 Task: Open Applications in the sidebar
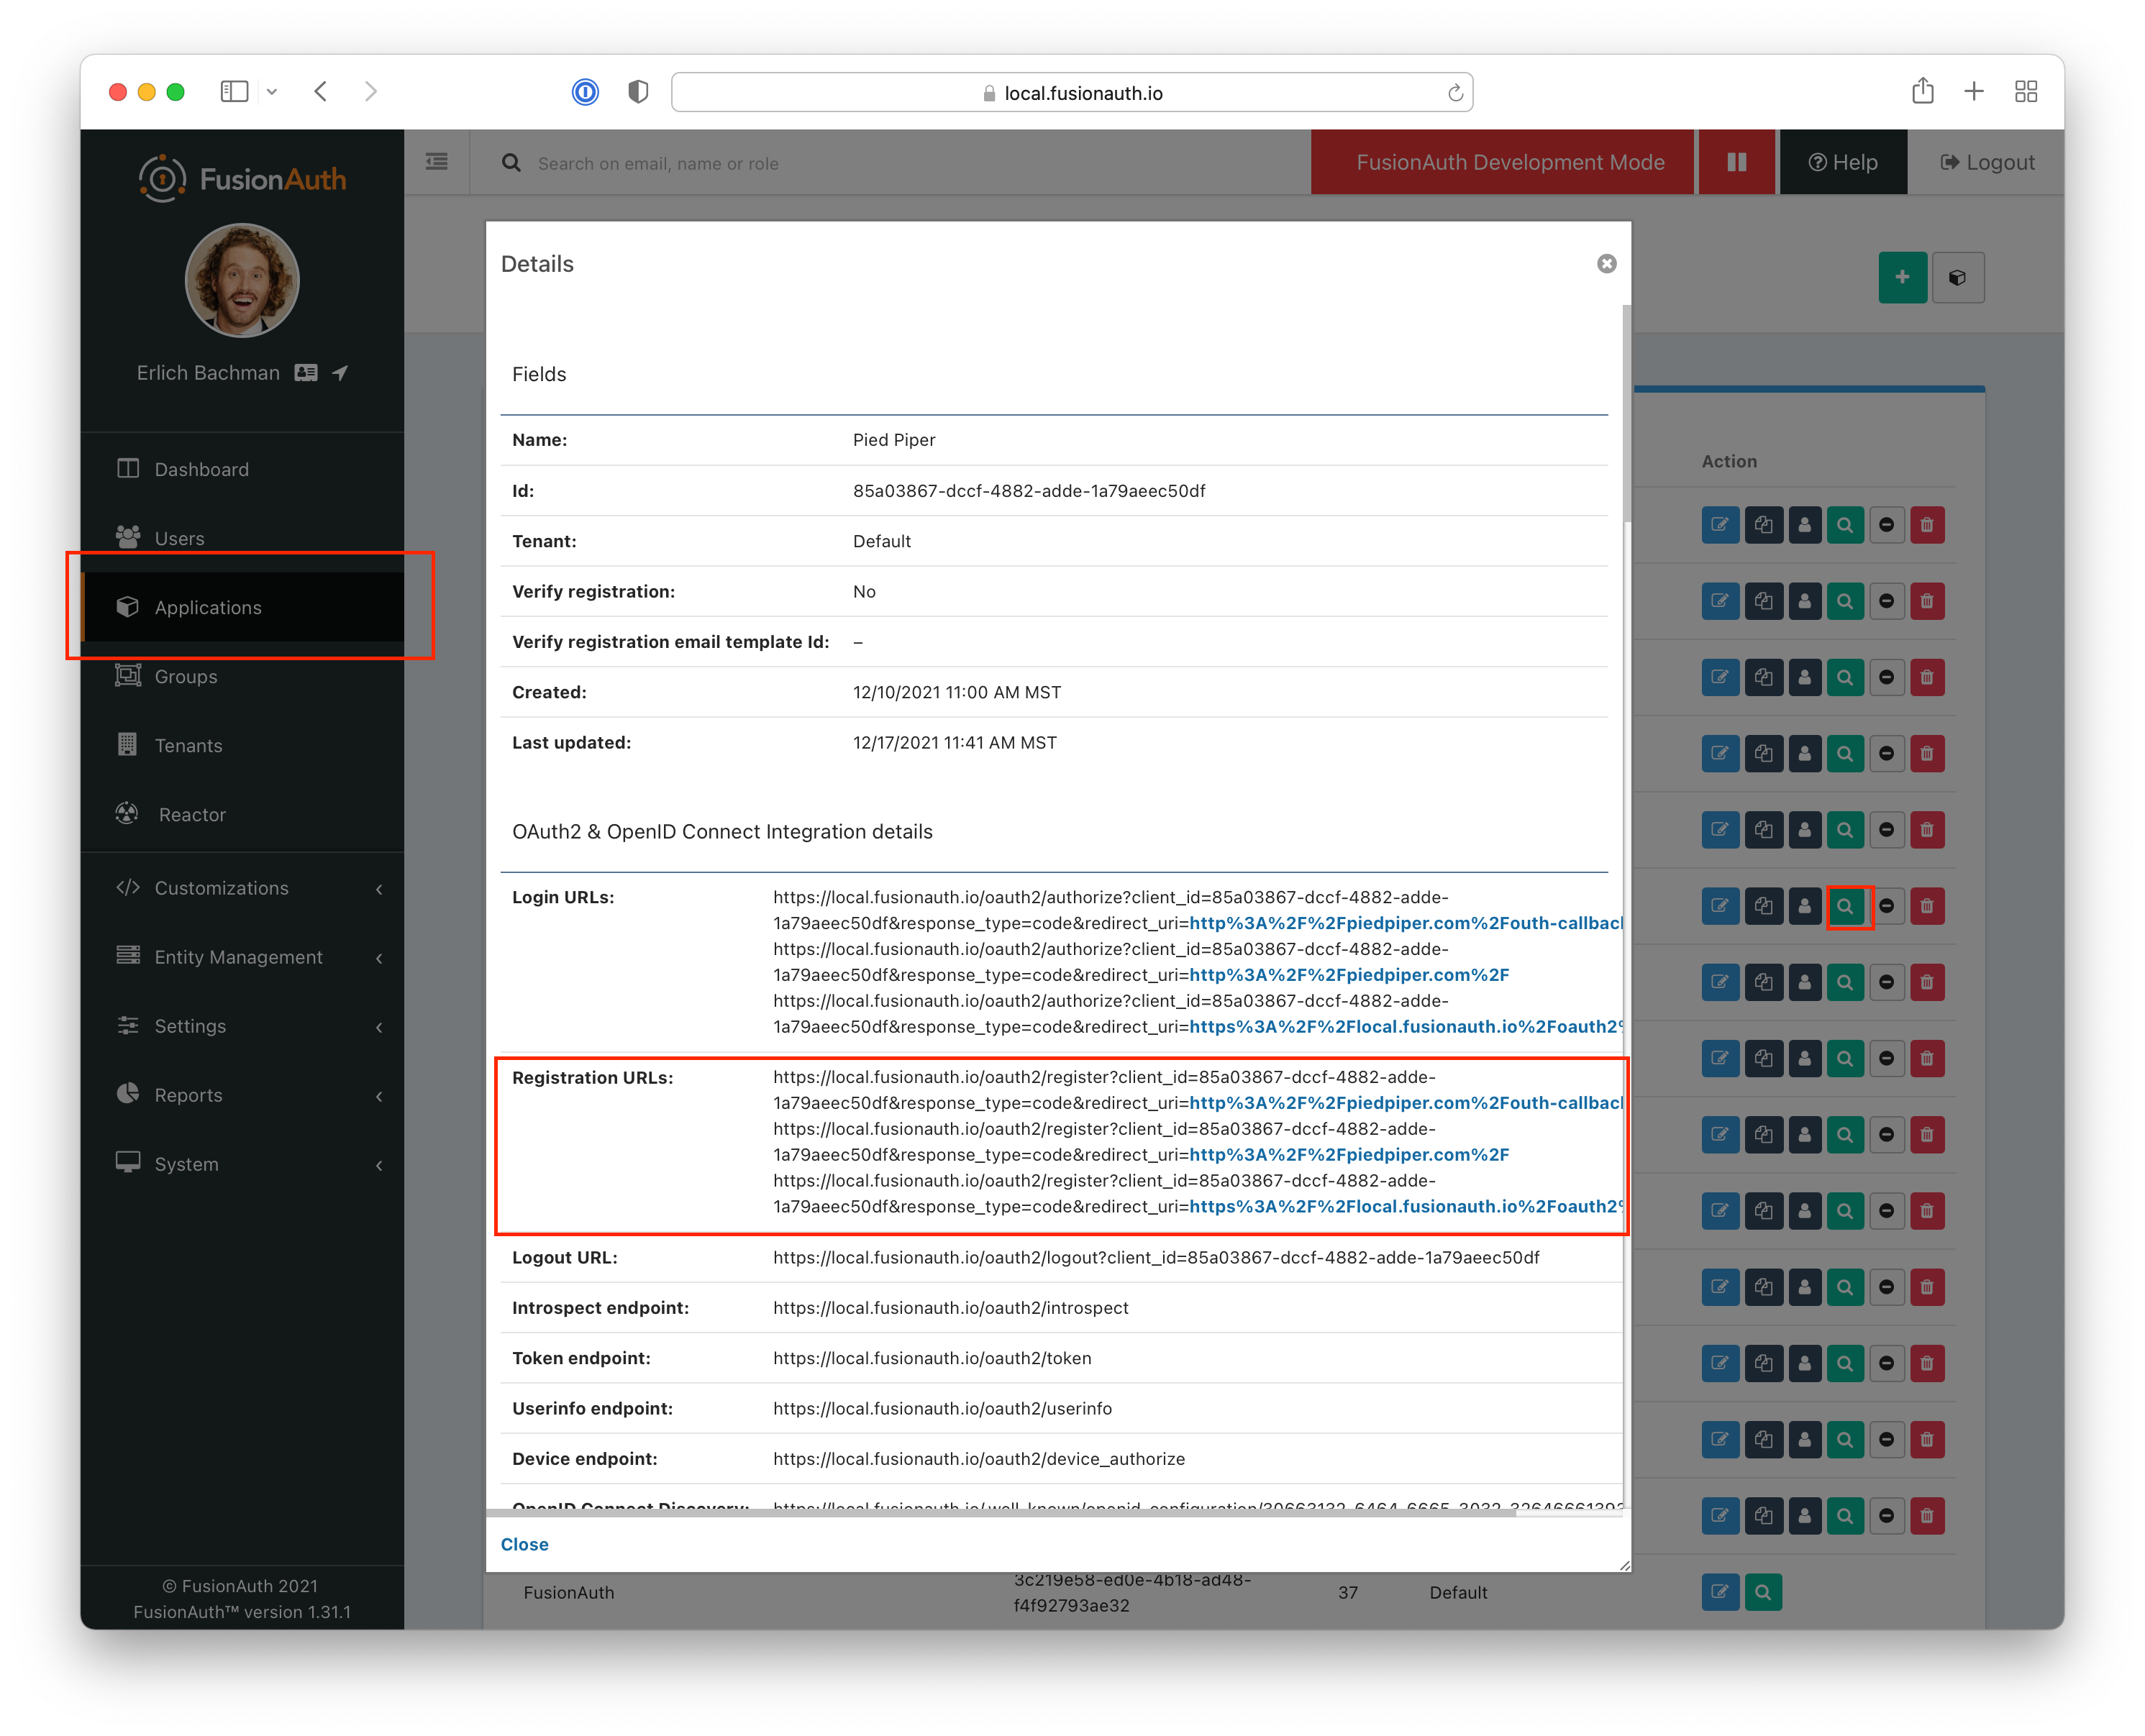[242, 607]
